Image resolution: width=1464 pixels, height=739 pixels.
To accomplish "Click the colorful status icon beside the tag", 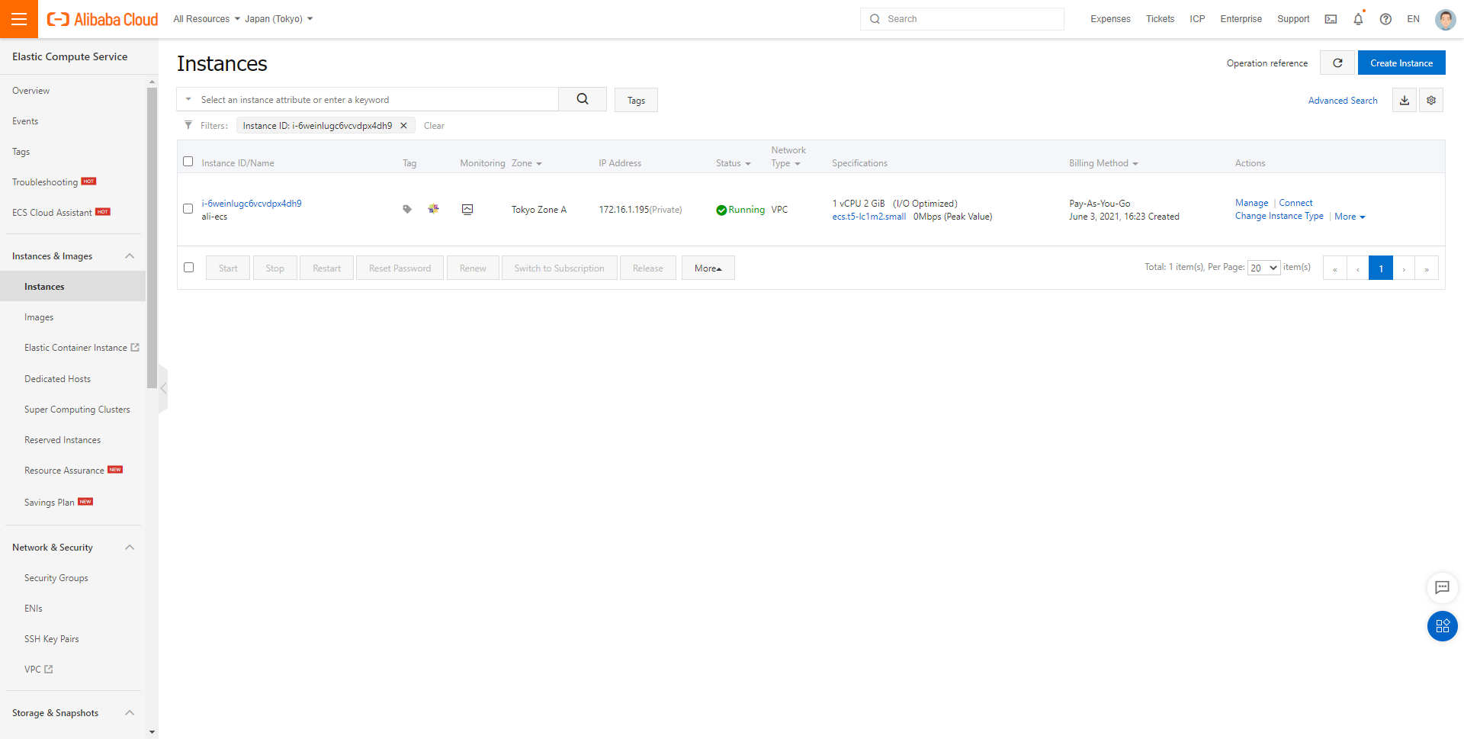I will click(433, 208).
